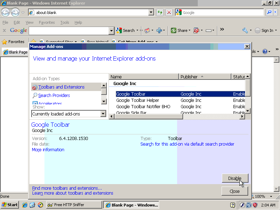The width and height of the screenshot is (280, 210).
Task: Switch to Free HTTP Sniffer taskbar button
Action: (74, 205)
